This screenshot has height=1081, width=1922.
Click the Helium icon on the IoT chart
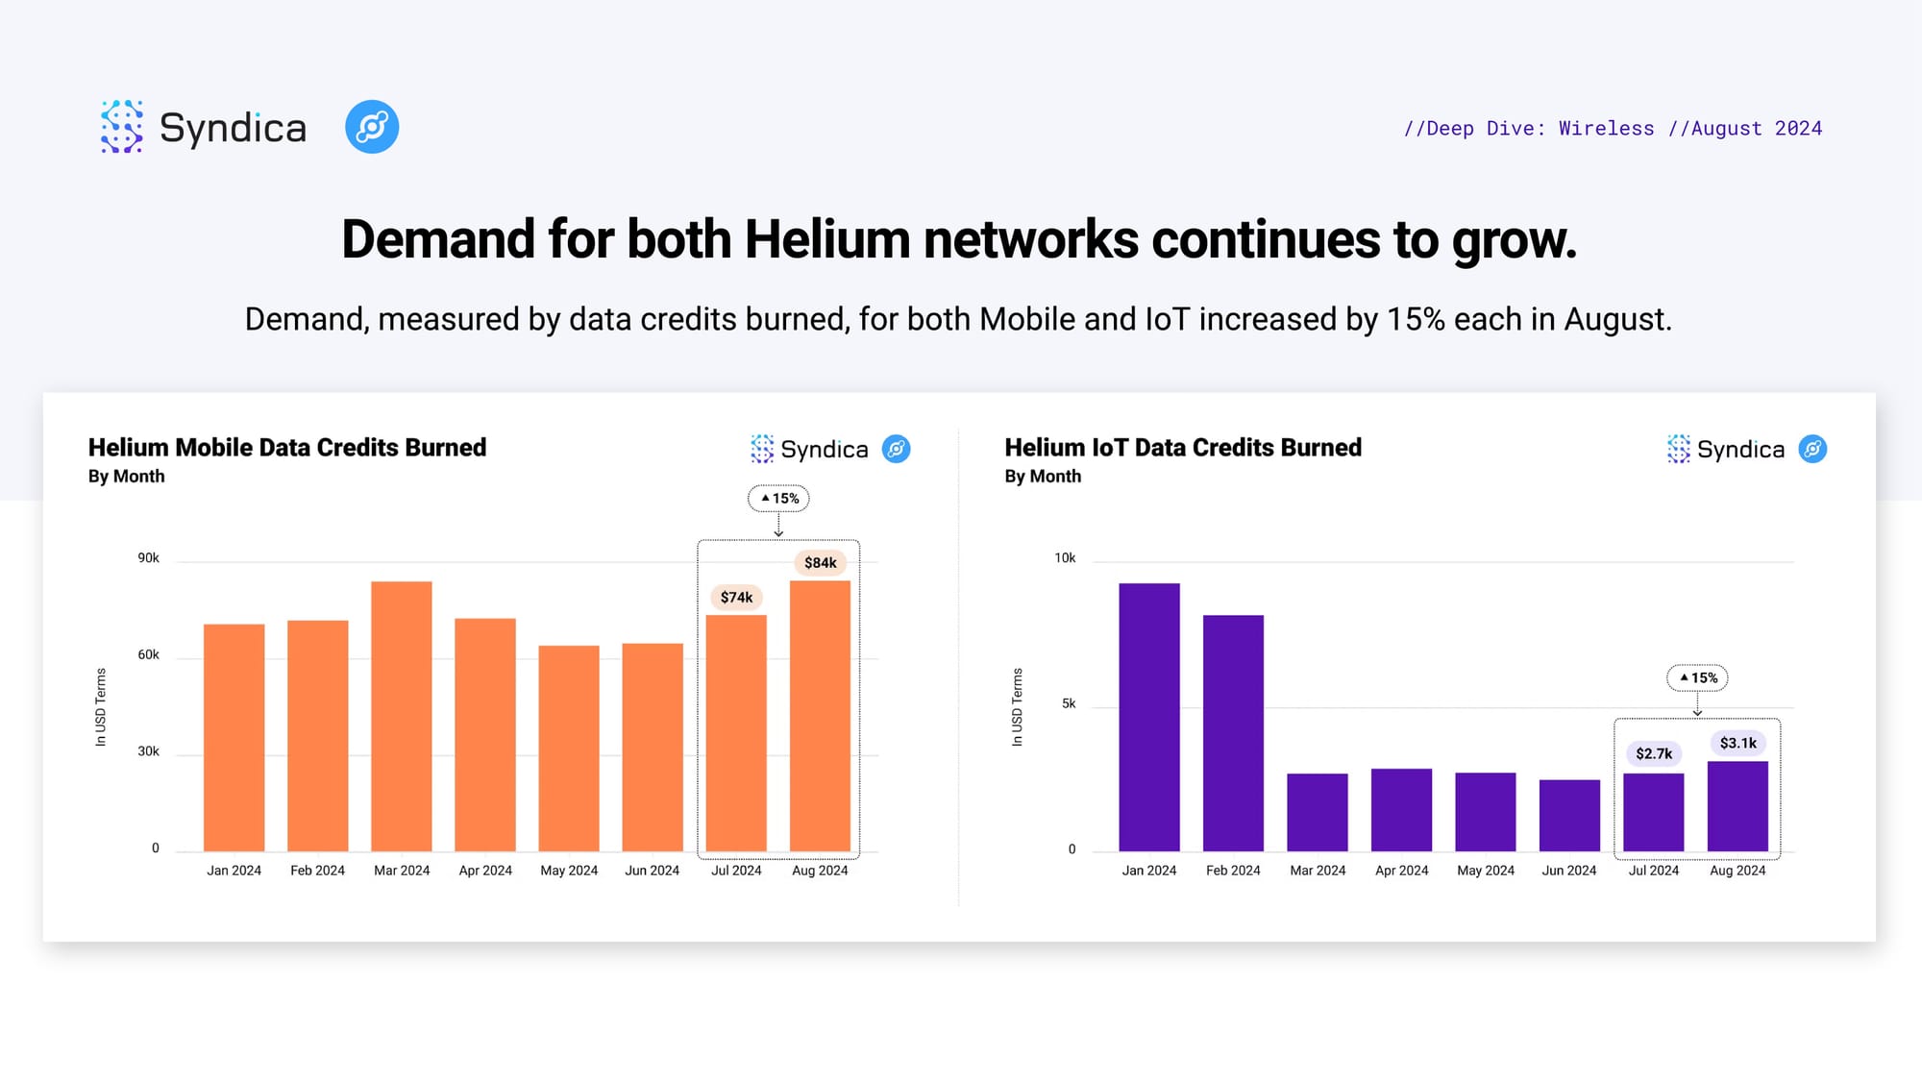click(1813, 449)
